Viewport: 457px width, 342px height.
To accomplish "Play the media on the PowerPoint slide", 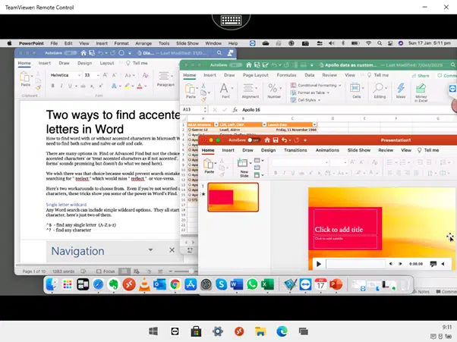I will (x=319, y=264).
